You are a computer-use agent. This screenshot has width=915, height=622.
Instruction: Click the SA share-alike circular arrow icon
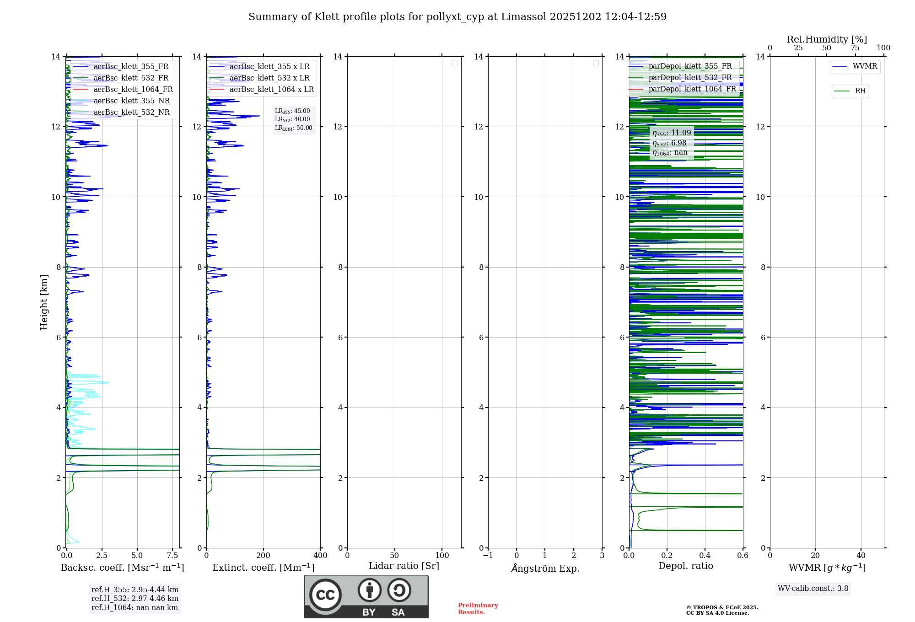399,590
